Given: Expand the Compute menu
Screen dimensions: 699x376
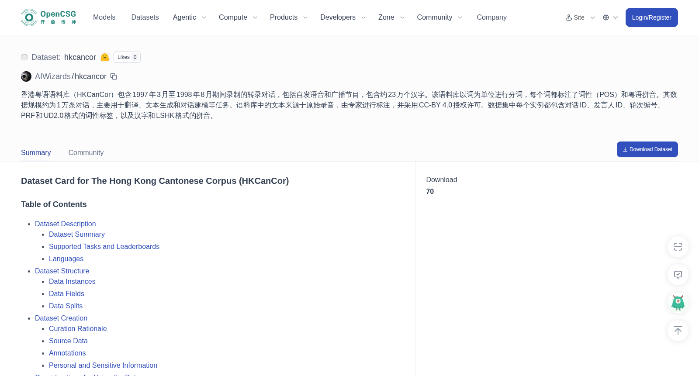Looking at the screenshot, I should coord(238,17).
